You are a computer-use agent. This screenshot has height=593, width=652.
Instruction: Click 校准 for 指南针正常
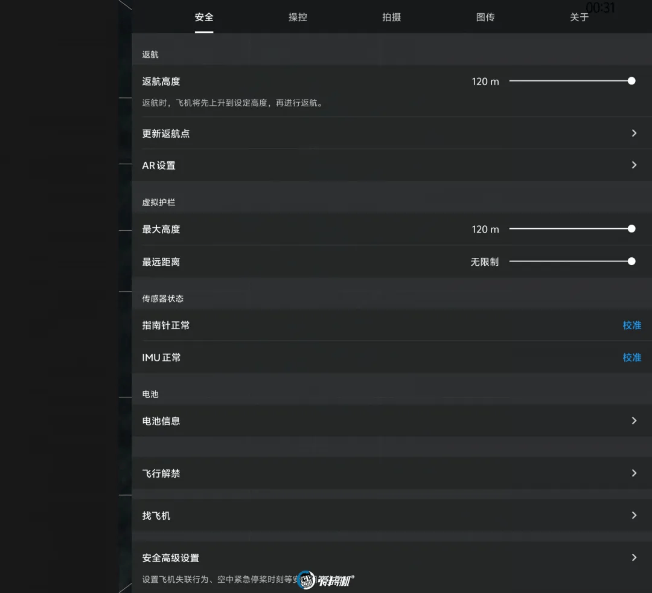[631, 325]
